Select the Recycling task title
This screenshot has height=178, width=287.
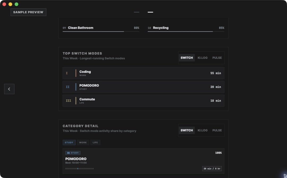(161, 28)
